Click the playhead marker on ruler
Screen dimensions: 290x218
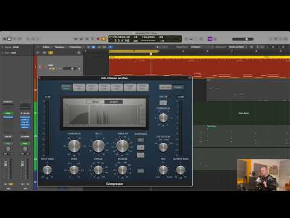(x=151, y=54)
